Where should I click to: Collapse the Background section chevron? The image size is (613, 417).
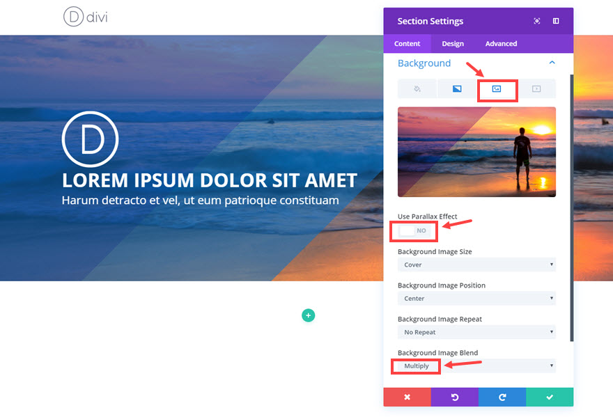552,63
